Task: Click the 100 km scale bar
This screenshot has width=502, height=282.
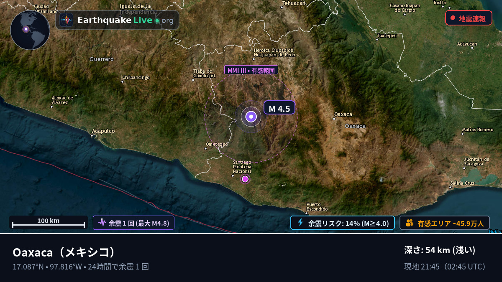Action: pyautogui.click(x=49, y=222)
